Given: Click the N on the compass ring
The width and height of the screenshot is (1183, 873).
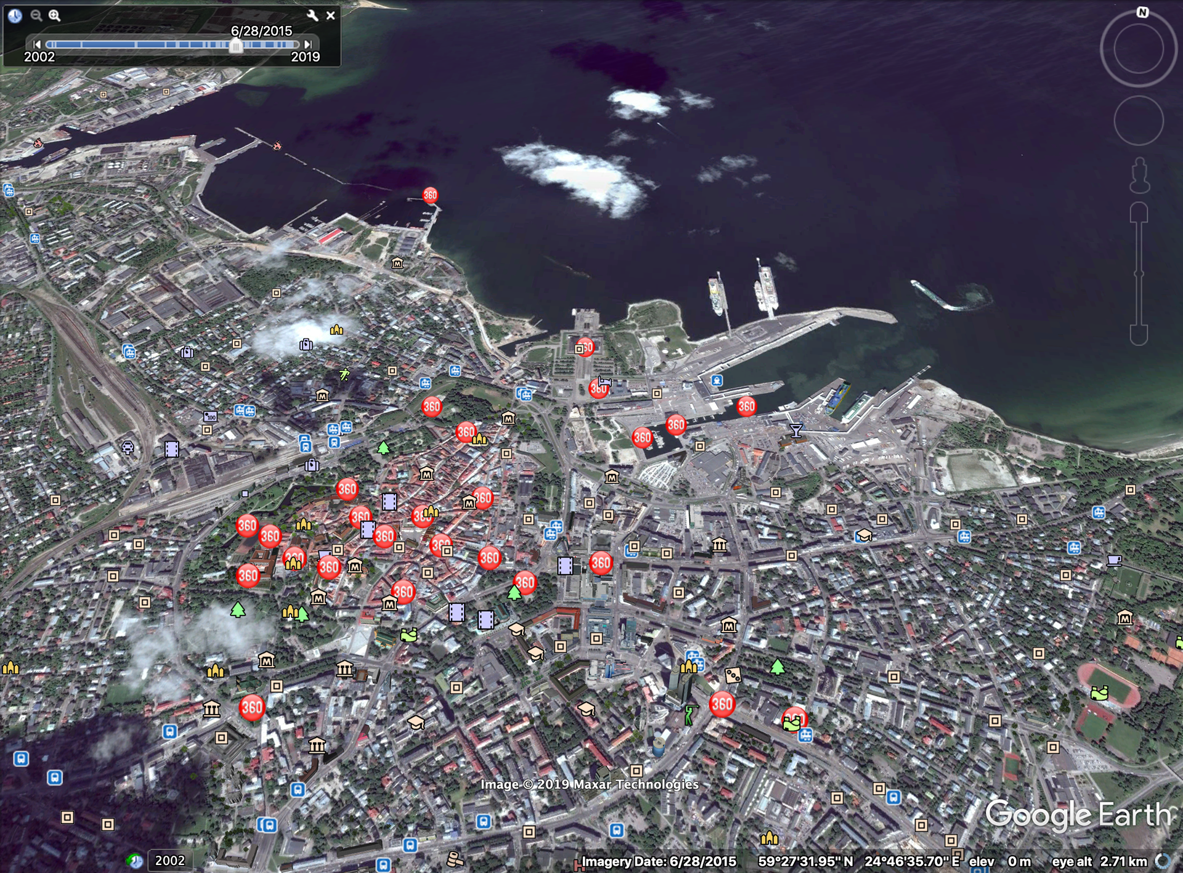Looking at the screenshot, I should tap(1142, 12).
